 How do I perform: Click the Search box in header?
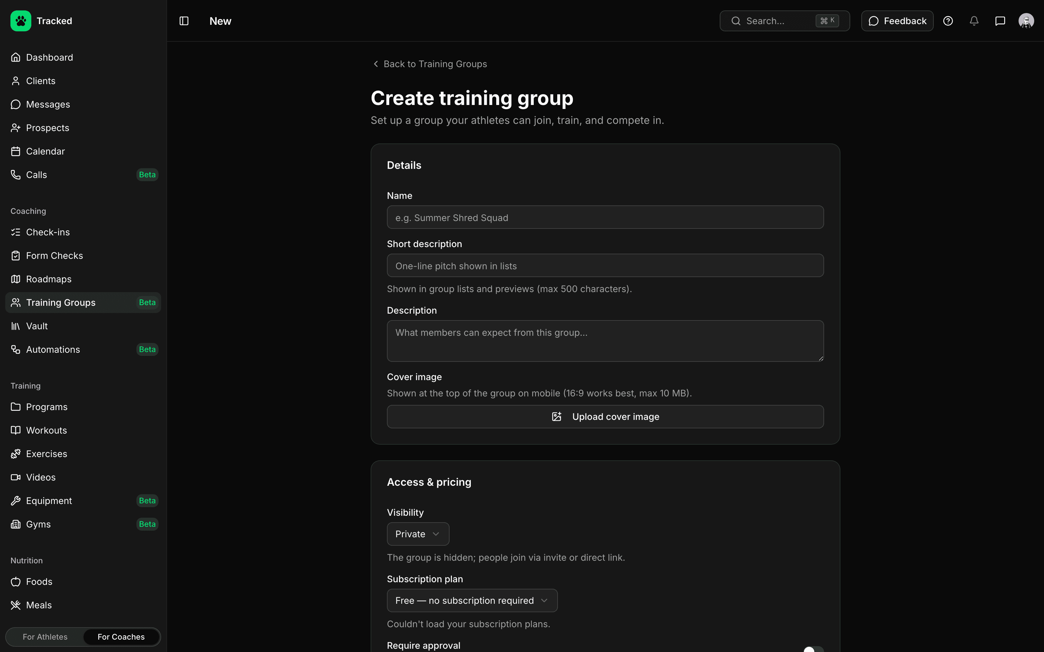(x=784, y=21)
